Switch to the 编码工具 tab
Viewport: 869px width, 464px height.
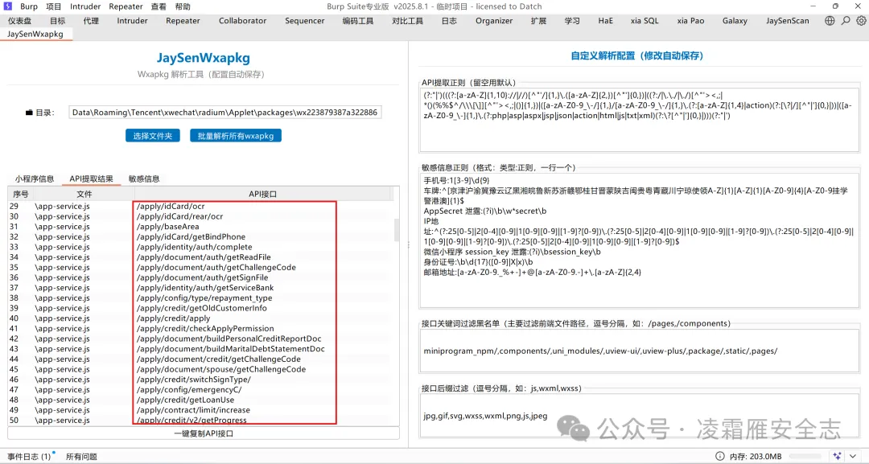click(357, 20)
